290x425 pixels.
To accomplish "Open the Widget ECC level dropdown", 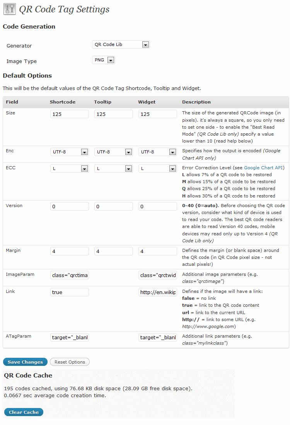I will point(158,169).
